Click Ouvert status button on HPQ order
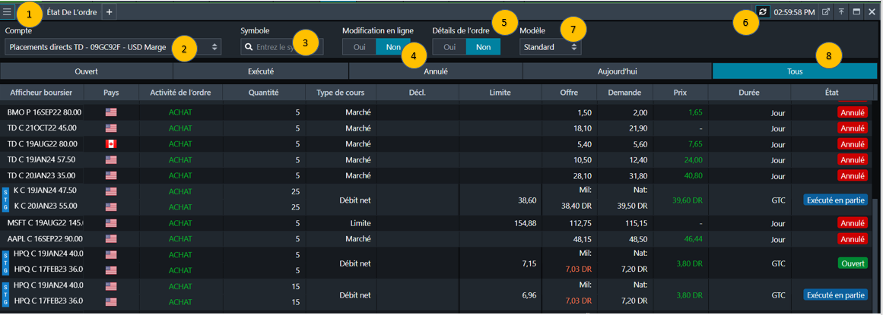883x315 pixels. 852,263
